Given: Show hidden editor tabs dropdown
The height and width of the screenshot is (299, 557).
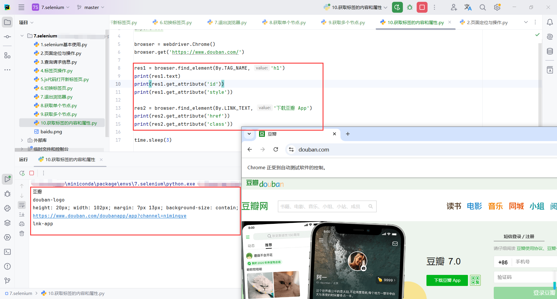Looking at the screenshot, I should click(526, 22).
